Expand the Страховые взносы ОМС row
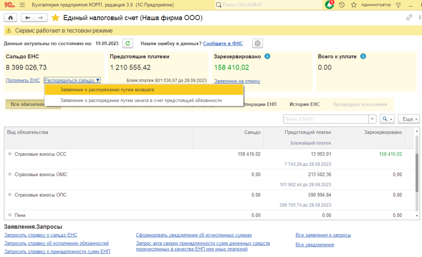This screenshot has width=422, height=257. pyautogui.click(x=10, y=174)
